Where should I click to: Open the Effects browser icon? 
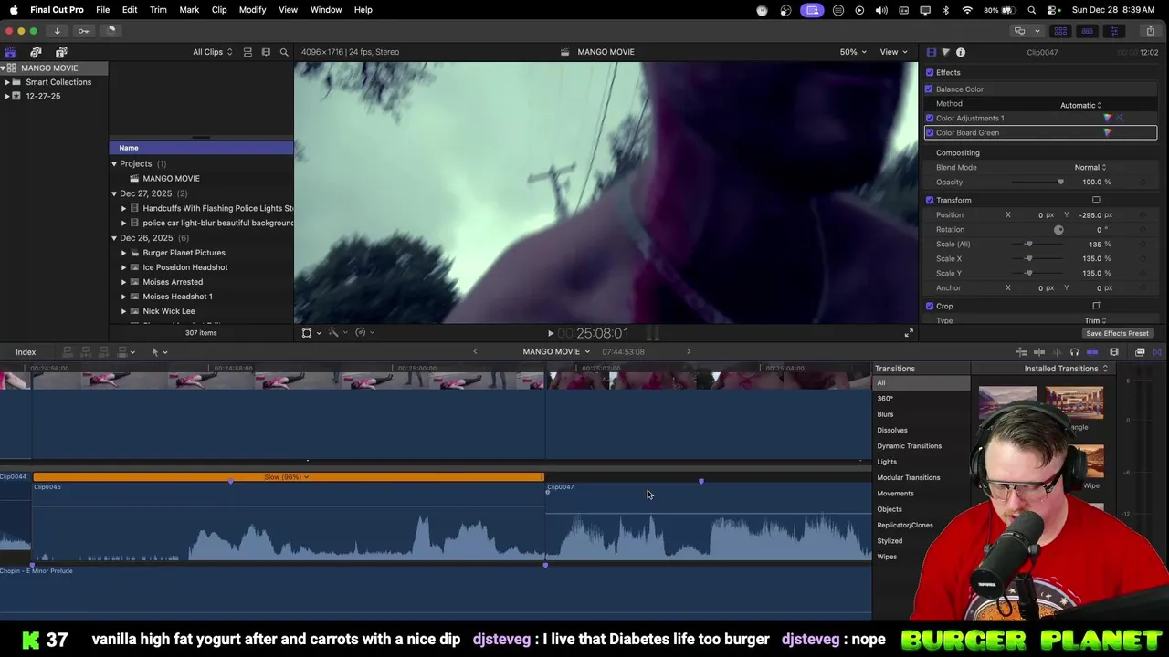coord(1140,352)
